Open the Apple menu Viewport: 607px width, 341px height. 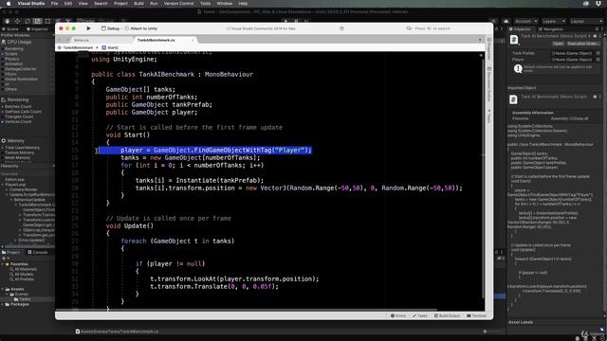coord(9,4)
